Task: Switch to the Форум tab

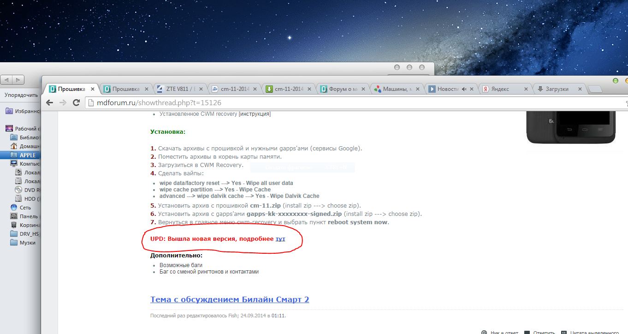Action: [344, 89]
